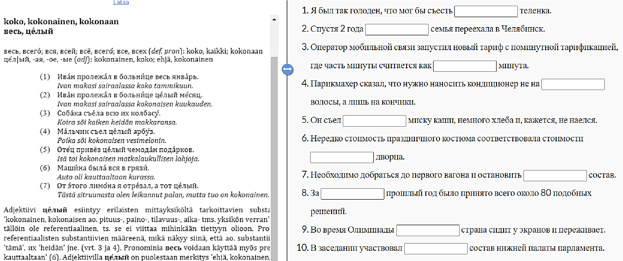Click blank in sentence 3 before минута
The width and height of the screenshot is (623, 261).
coord(464,66)
